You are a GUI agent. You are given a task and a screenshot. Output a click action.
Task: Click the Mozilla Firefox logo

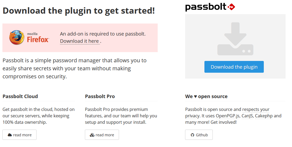tap(29, 37)
